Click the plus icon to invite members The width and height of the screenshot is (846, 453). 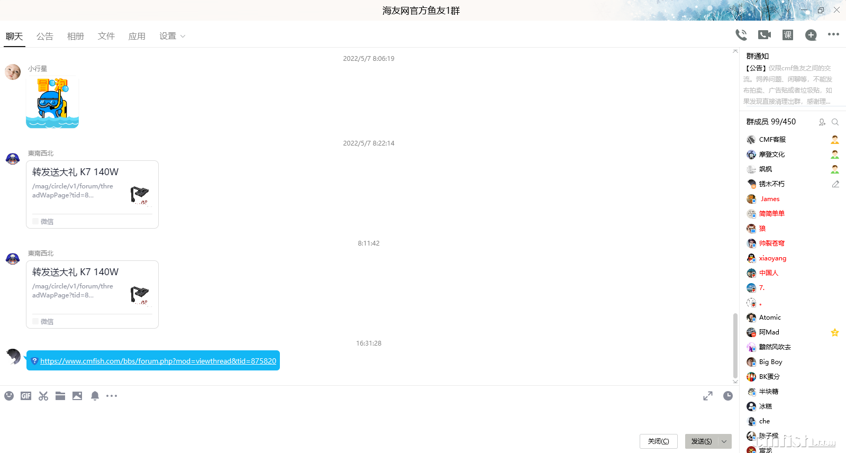(811, 35)
